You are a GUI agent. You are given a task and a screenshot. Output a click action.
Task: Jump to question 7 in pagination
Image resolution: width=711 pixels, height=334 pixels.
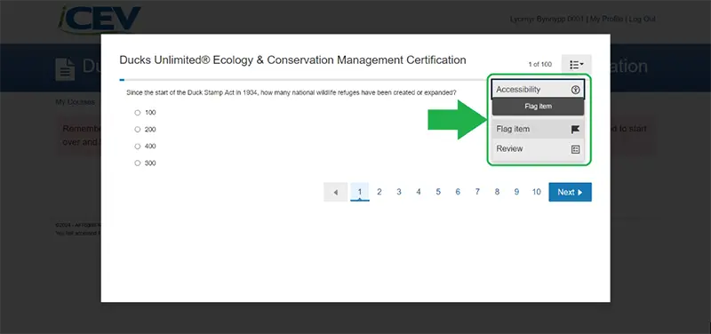(477, 192)
